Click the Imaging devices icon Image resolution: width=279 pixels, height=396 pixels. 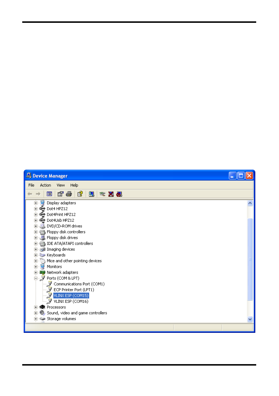coord(42,249)
